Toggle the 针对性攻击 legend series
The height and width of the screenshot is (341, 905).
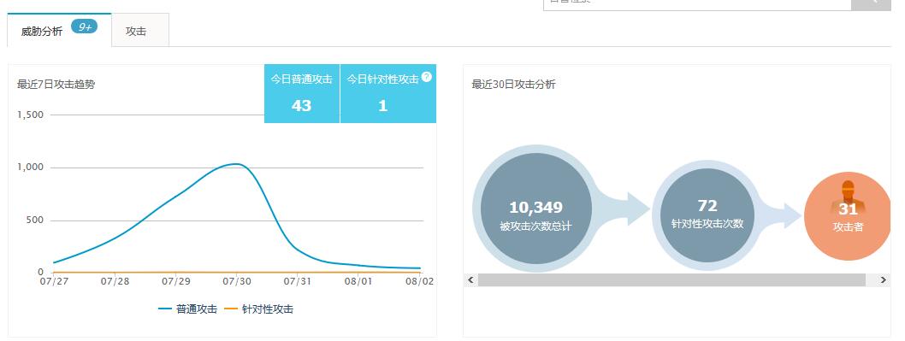(258, 309)
